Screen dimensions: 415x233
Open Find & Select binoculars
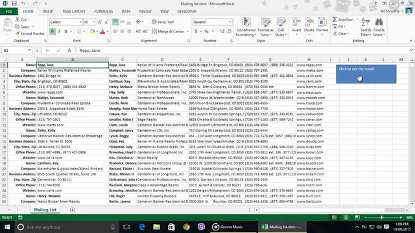(x=379, y=27)
